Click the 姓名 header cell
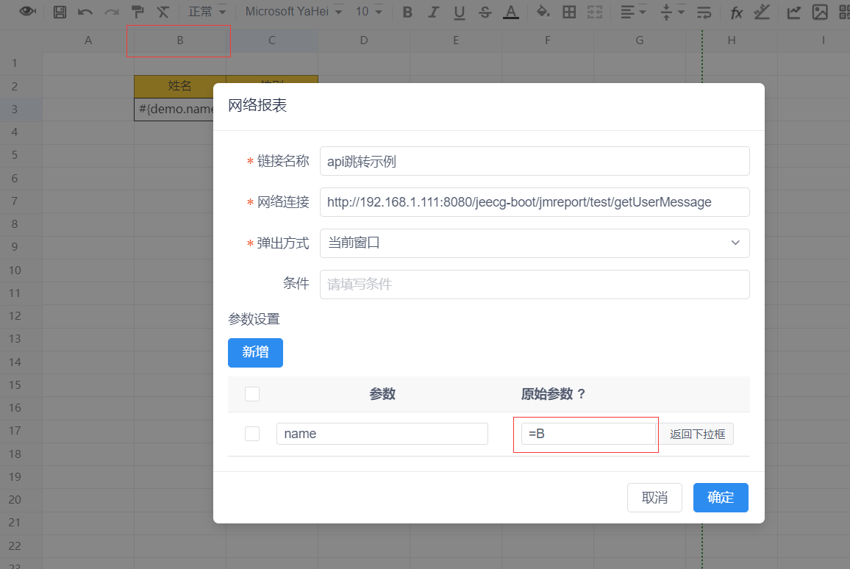Viewport: 850px width, 569px height. 180,86
